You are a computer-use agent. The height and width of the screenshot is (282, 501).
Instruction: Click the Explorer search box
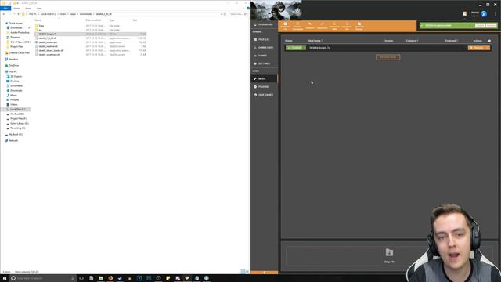(238, 14)
